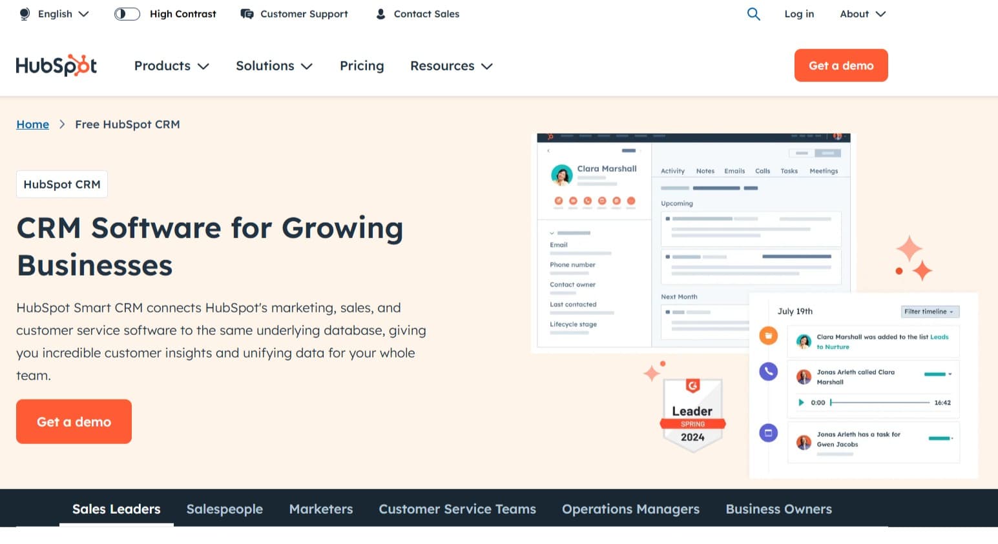Screen dimensions: 998x544
Task: Click the header Get a demo button
Action: coord(840,66)
